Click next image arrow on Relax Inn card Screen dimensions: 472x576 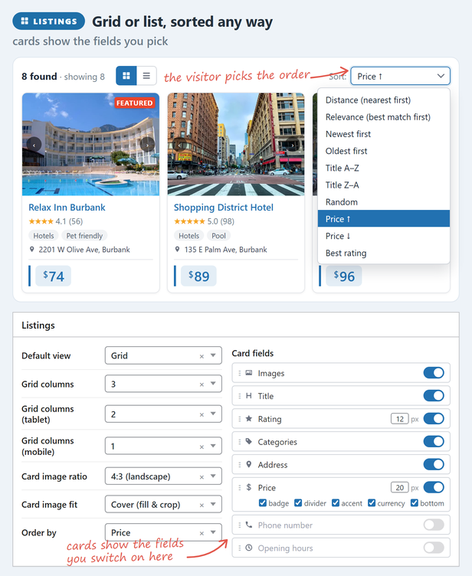point(147,145)
